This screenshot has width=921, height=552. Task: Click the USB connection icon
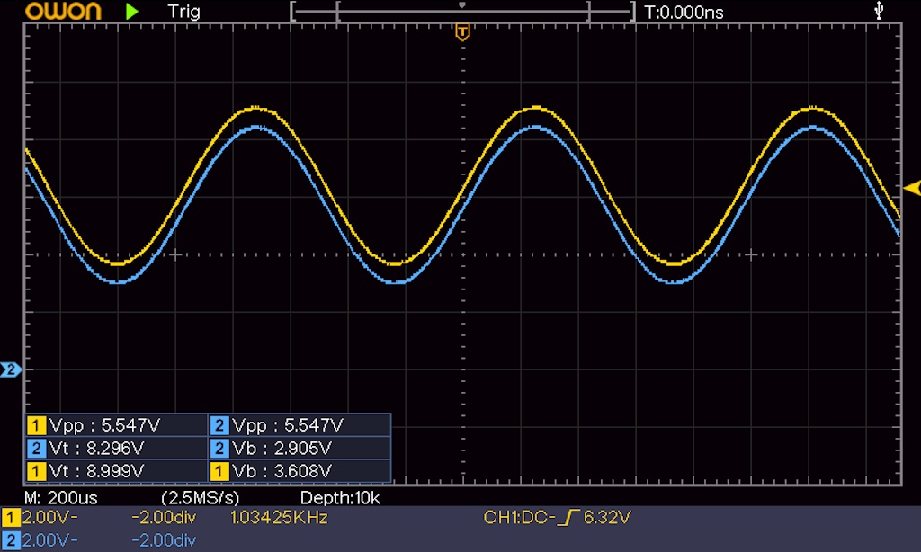tap(879, 11)
